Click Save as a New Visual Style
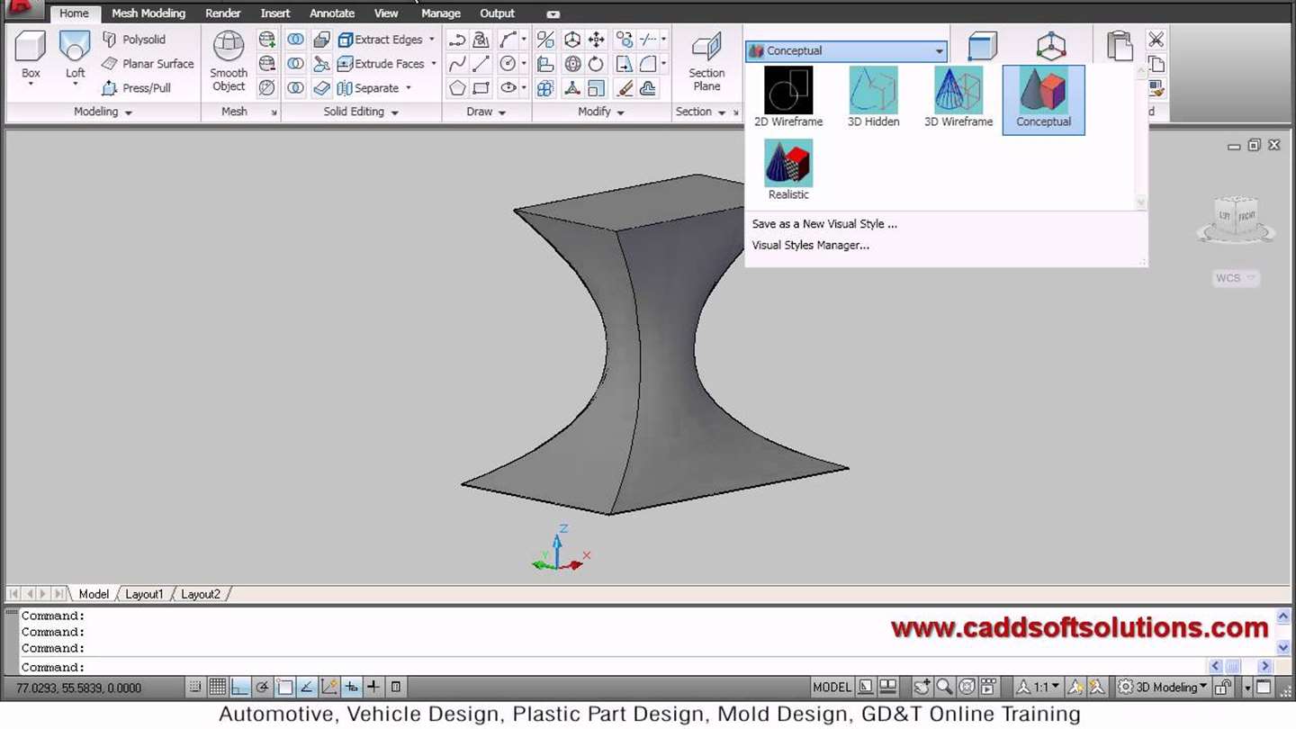This screenshot has width=1296, height=729. pyautogui.click(x=824, y=224)
